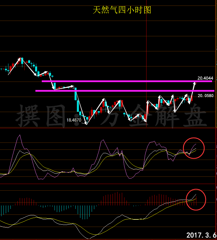Select the candle at the 18.4870 low
217x240 pixels.
point(86,118)
